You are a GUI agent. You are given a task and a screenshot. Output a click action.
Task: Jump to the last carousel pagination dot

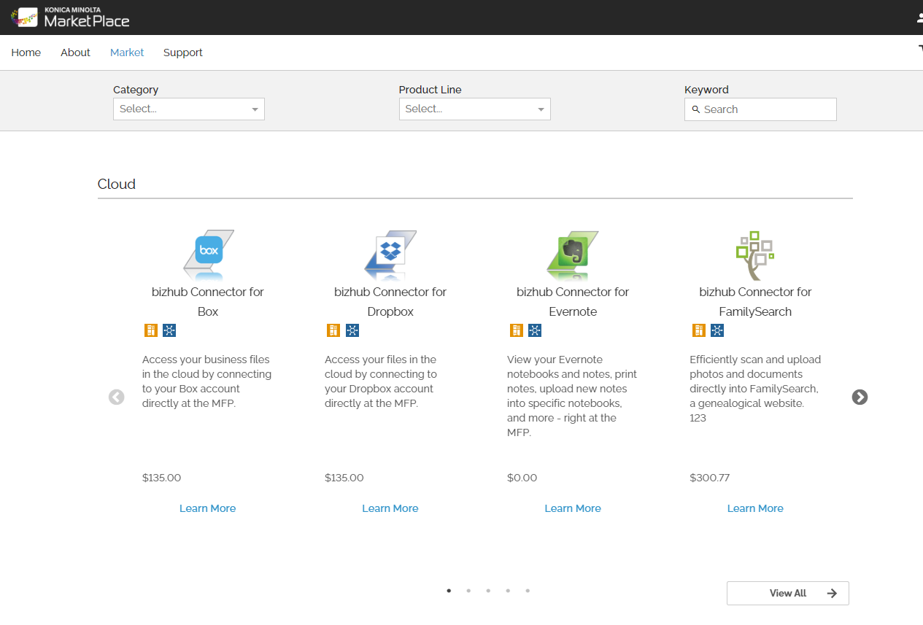tap(528, 591)
